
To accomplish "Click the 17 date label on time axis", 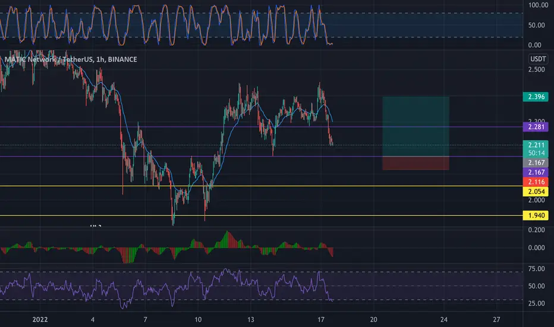I will click(x=320, y=320).
